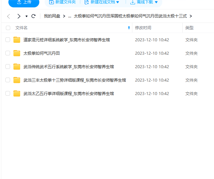Viewport: 214px width, 179px height.
Task: Click the 上传 upload button
Action: click(x=24, y=2)
